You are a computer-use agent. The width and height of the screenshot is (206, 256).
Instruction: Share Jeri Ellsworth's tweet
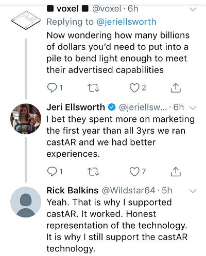pos(176,172)
